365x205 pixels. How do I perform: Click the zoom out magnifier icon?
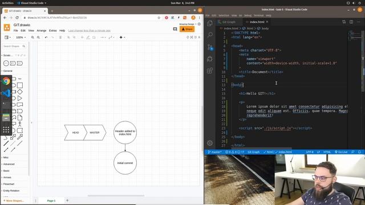point(38,38)
